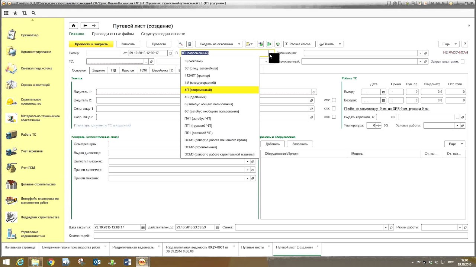
Task: Navigate forward with right arrow
Action: (x=94, y=26)
